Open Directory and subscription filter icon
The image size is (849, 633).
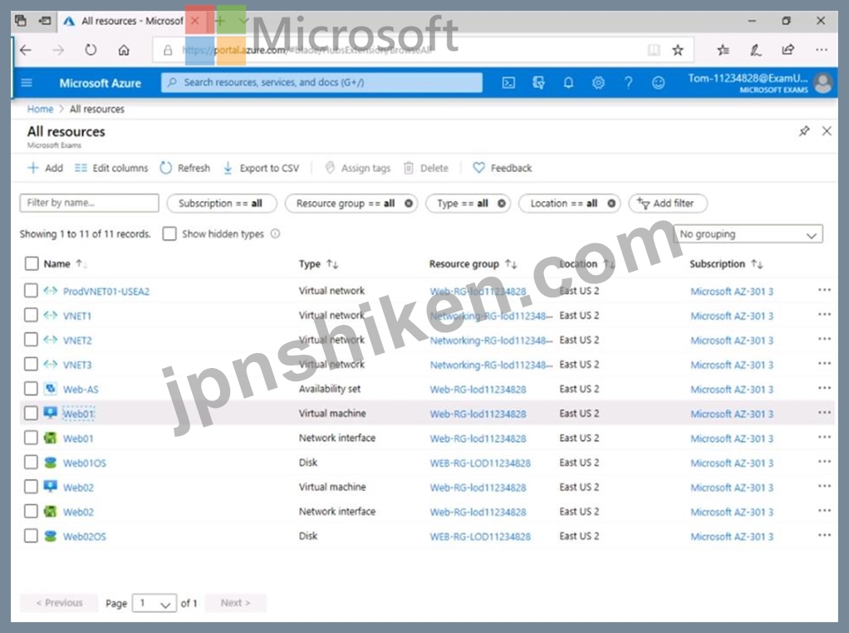(538, 83)
